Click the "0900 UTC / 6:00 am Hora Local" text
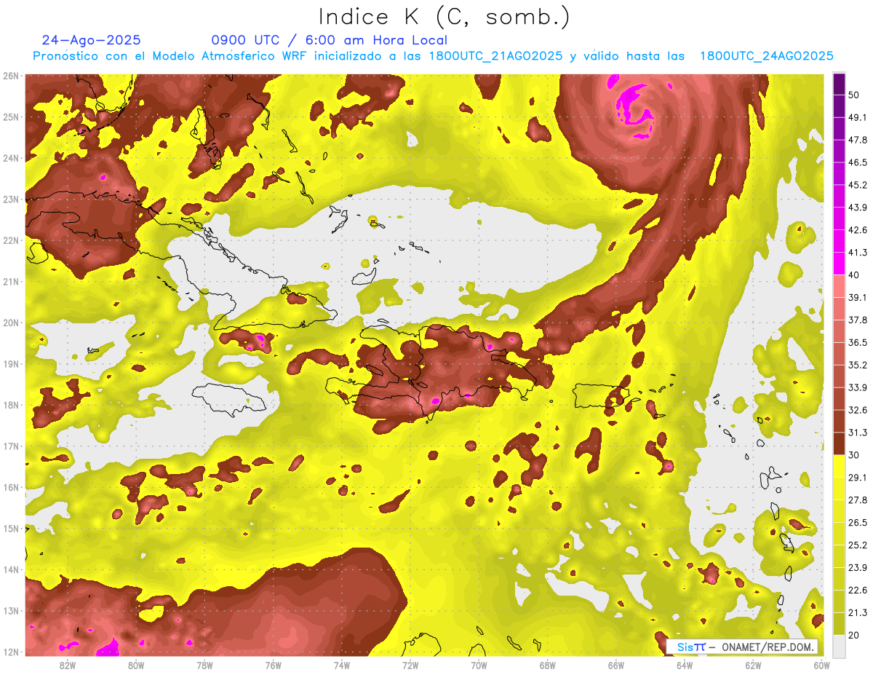The image size is (873, 675). click(x=329, y=40)
